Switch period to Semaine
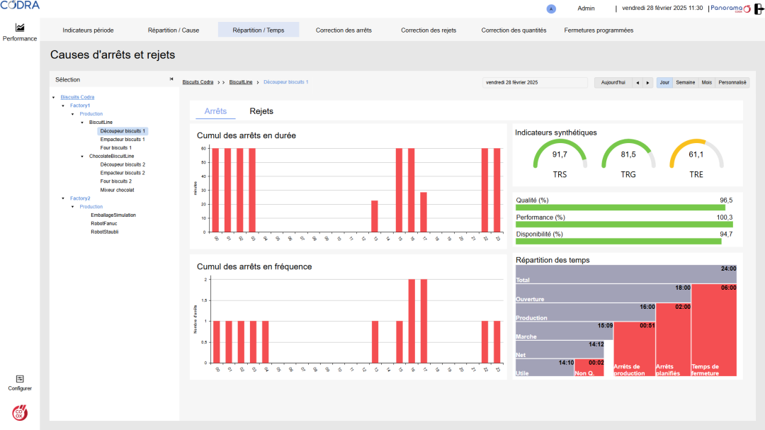Screen dimensions: 765x430 (685, 82)
